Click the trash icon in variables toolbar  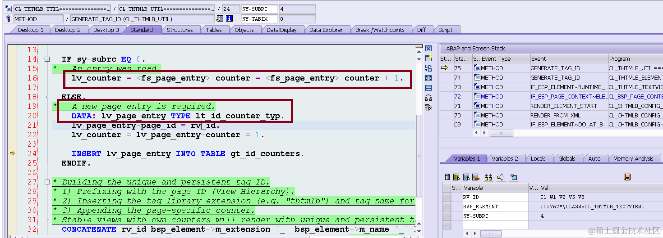pos(447,177)
